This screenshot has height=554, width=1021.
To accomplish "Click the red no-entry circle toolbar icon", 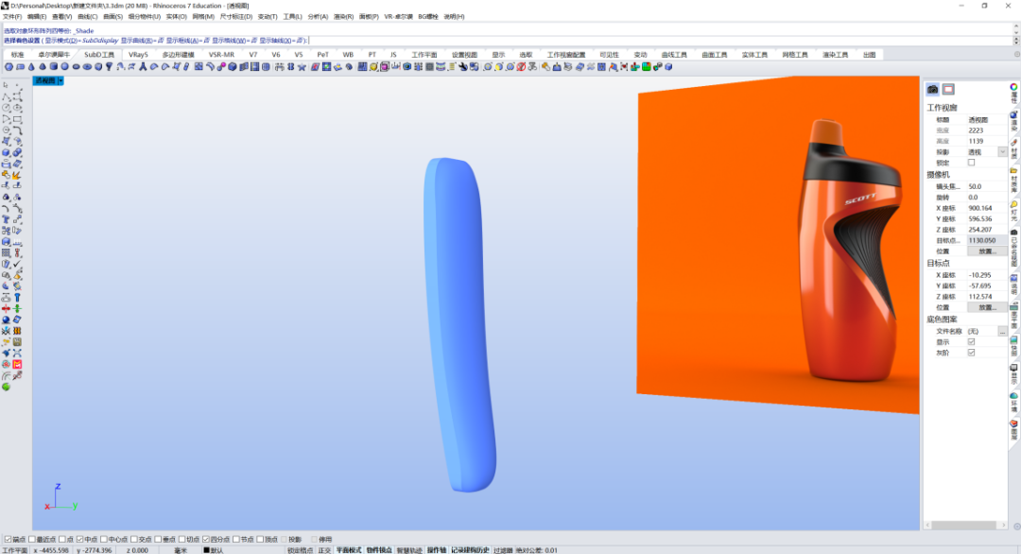I will pos(521,67).
